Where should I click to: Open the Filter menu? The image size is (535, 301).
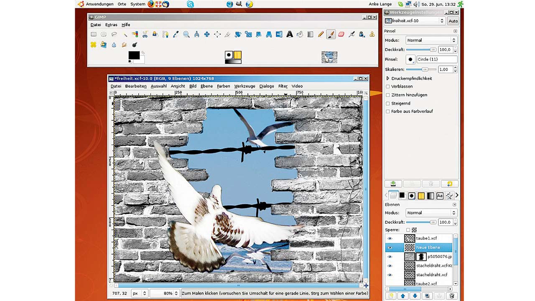click(283, 86)
